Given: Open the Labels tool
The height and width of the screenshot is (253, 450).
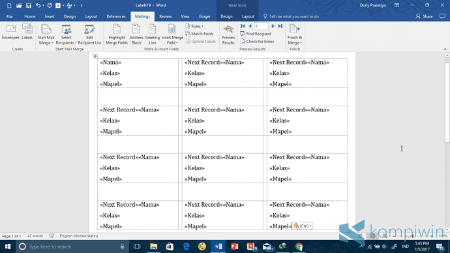Looking at the screenshot, I should coord(27,32).
